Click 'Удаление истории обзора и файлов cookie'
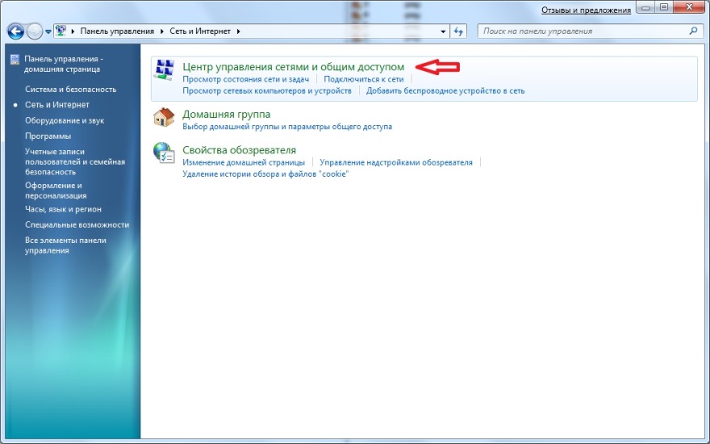 (x=265, y=174)
